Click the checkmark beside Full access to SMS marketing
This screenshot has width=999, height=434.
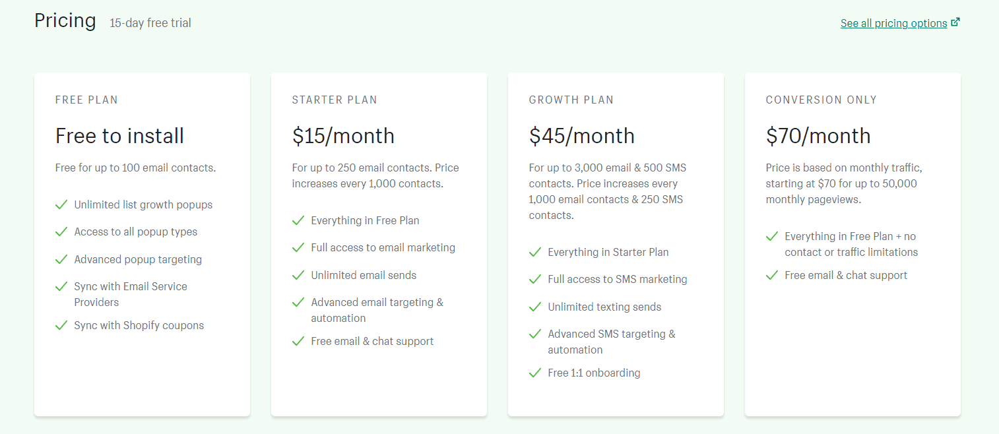pos(535,279)
